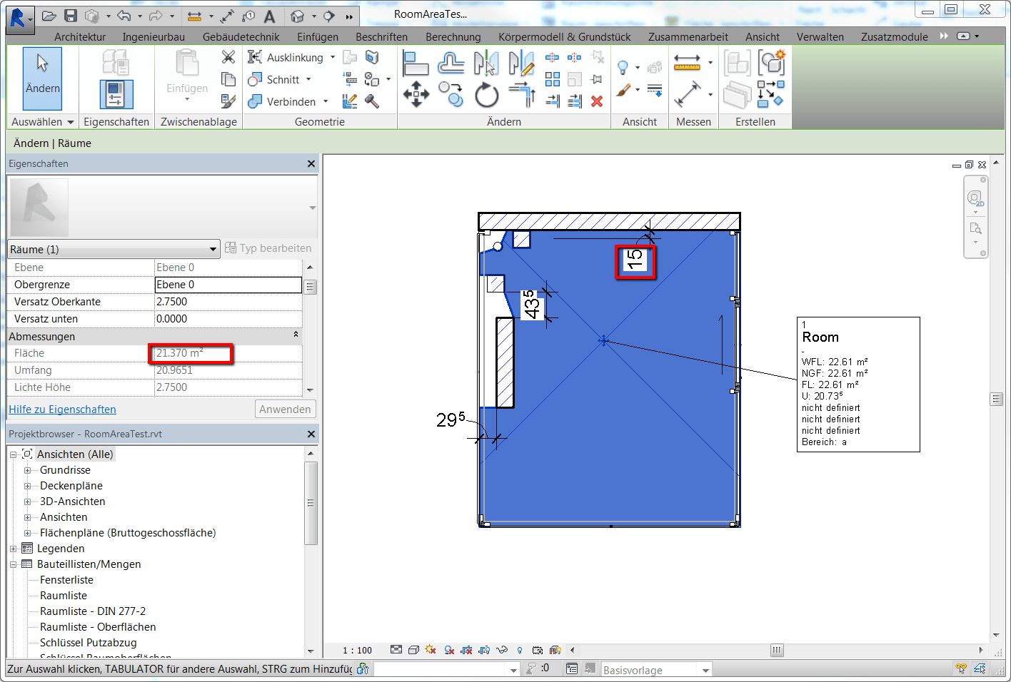Toggle temporary hide/isolate lightbulb in view bar
The width and height of the screenshot is (1011, 682).
point(519,650)
